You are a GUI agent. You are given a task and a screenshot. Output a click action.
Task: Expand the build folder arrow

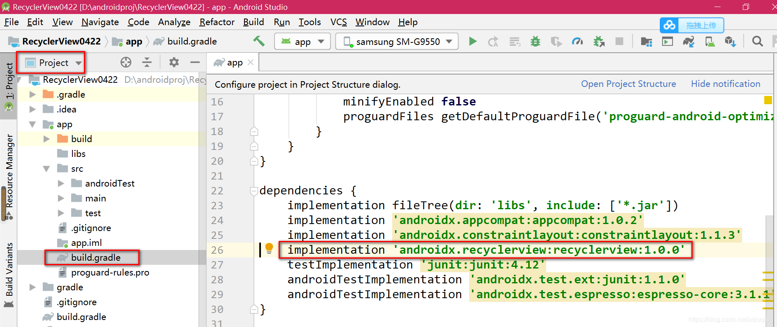tap(47, 139)
